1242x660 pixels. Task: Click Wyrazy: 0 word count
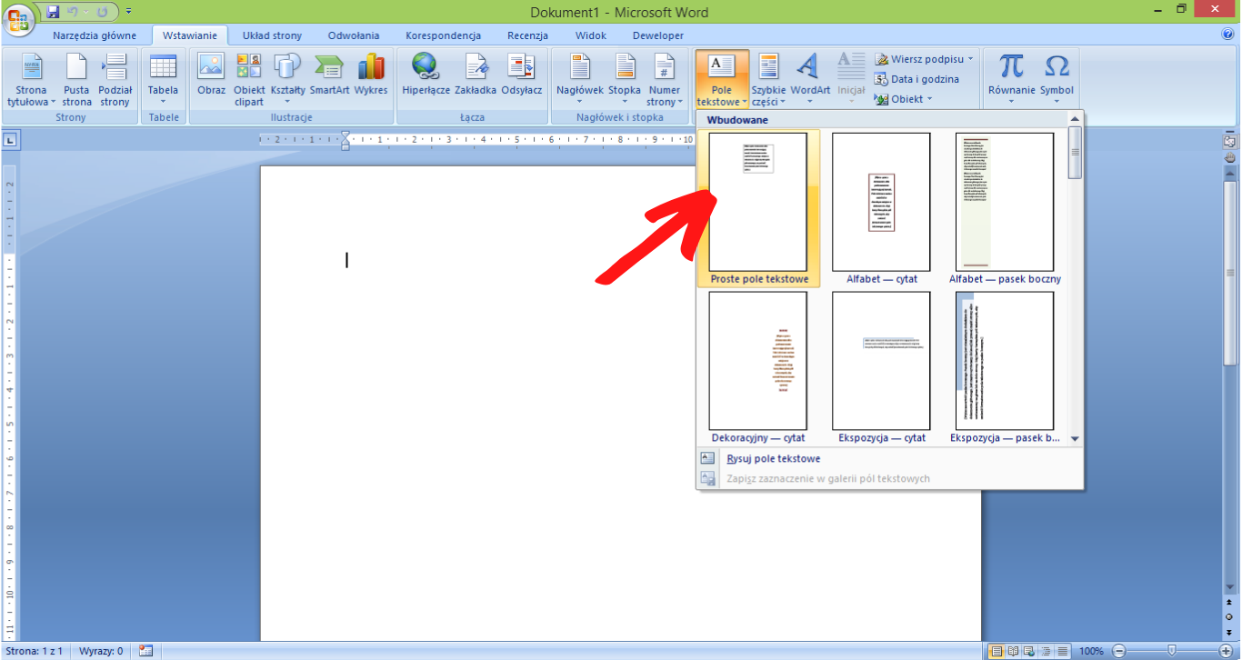coord(101,651)
